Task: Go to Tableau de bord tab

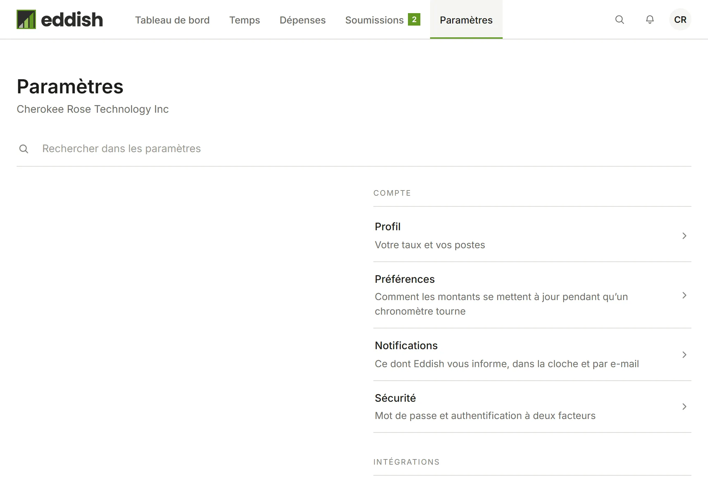Action: pyautogui.click(x=172, y=20)
